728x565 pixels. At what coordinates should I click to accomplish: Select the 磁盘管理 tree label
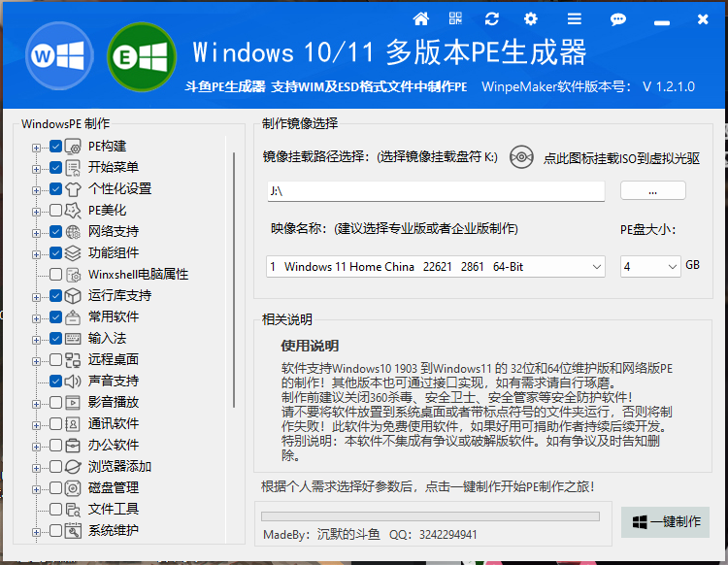tap(114, 487)
